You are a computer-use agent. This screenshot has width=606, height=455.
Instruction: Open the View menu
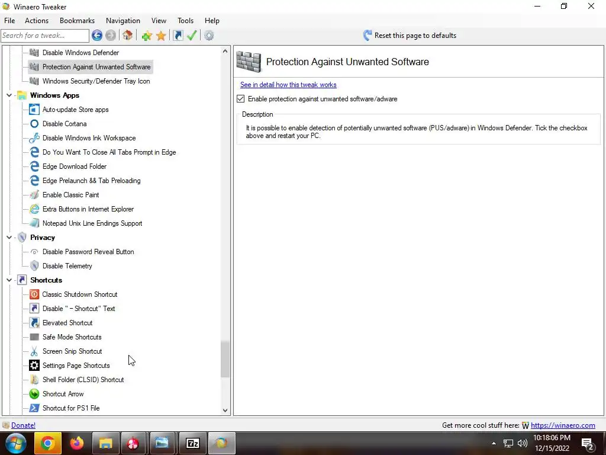click(x=159, y=21)
